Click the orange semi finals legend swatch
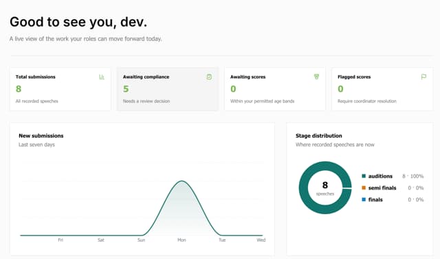The image size is (440, 259). [364, 187]
